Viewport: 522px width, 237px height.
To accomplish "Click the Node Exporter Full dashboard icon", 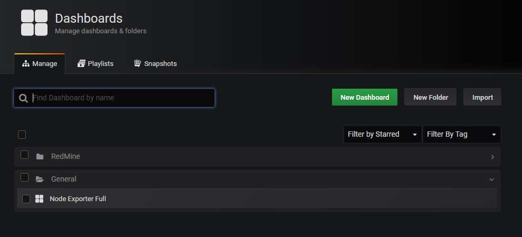I will click(39, 198).
